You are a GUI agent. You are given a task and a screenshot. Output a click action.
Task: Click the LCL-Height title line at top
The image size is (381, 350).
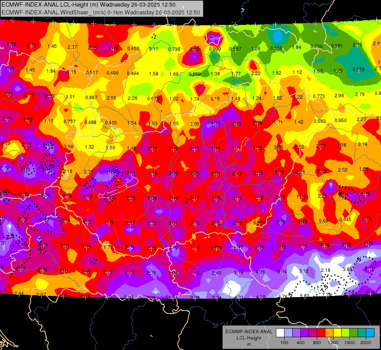pyautogui.click(x=88, y=5)
